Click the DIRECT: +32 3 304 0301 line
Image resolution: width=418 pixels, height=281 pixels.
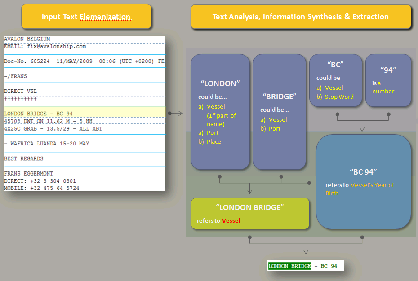(x=40, y=181)
